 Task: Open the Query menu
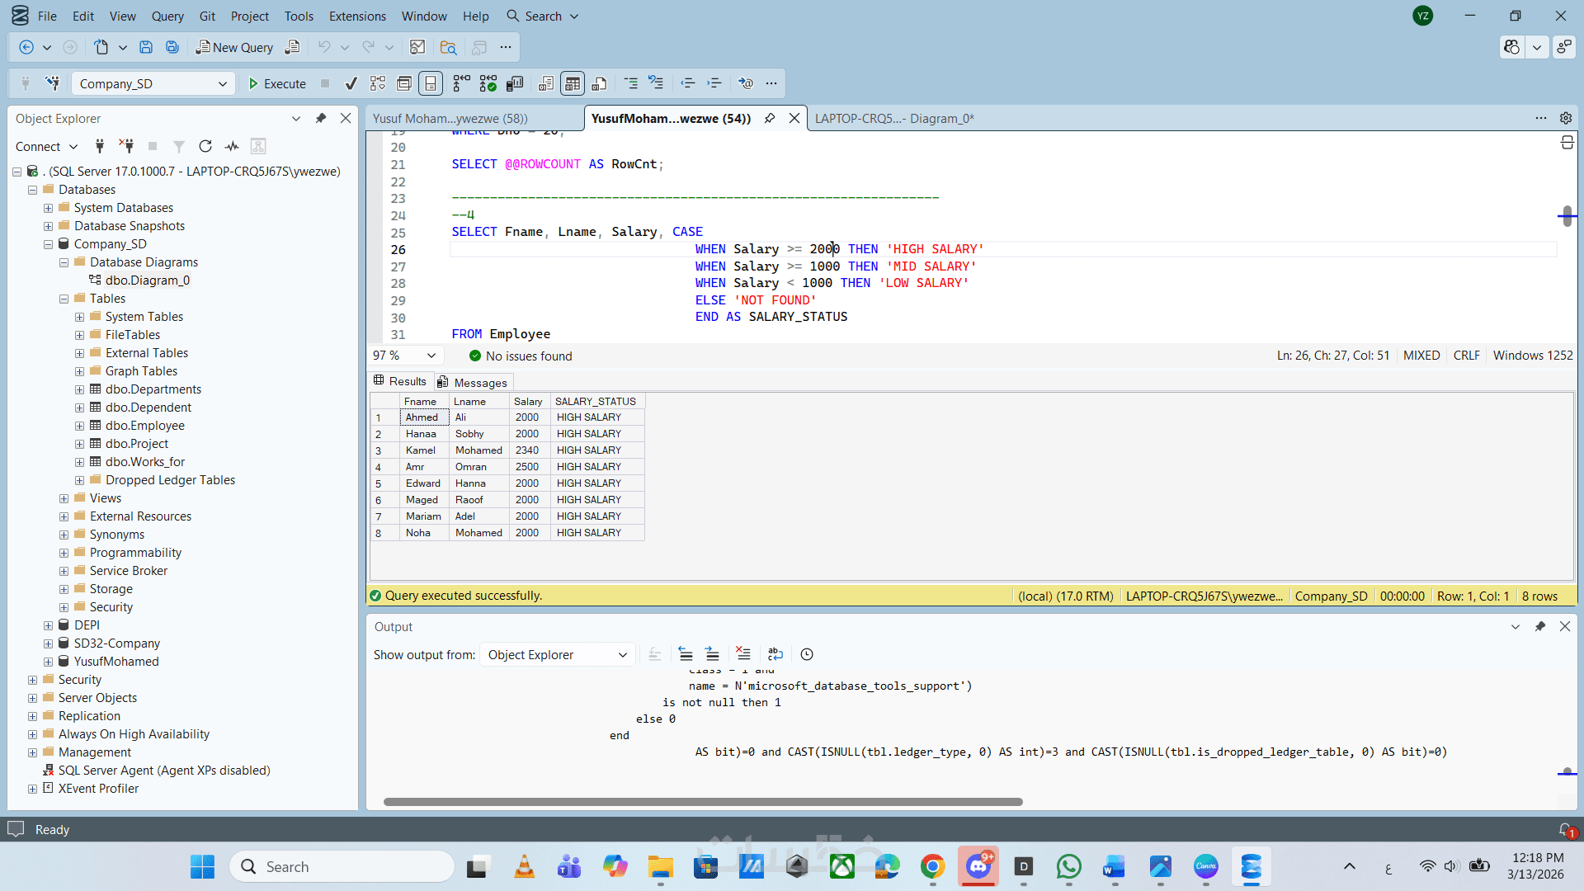(x=167, y=16)
